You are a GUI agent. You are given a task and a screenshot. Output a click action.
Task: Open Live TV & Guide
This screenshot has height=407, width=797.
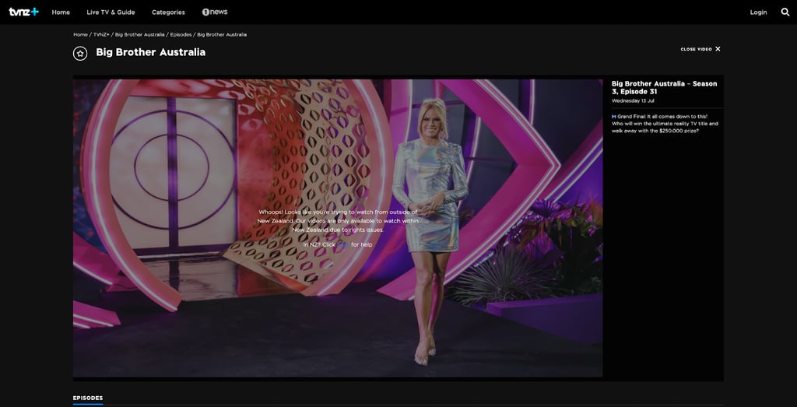pyautogui.click(x=111, y=12)
